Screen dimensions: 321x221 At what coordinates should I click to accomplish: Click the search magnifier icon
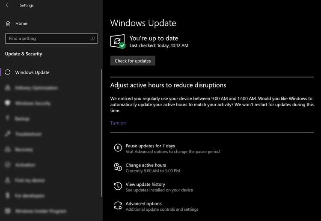(93, 39)
